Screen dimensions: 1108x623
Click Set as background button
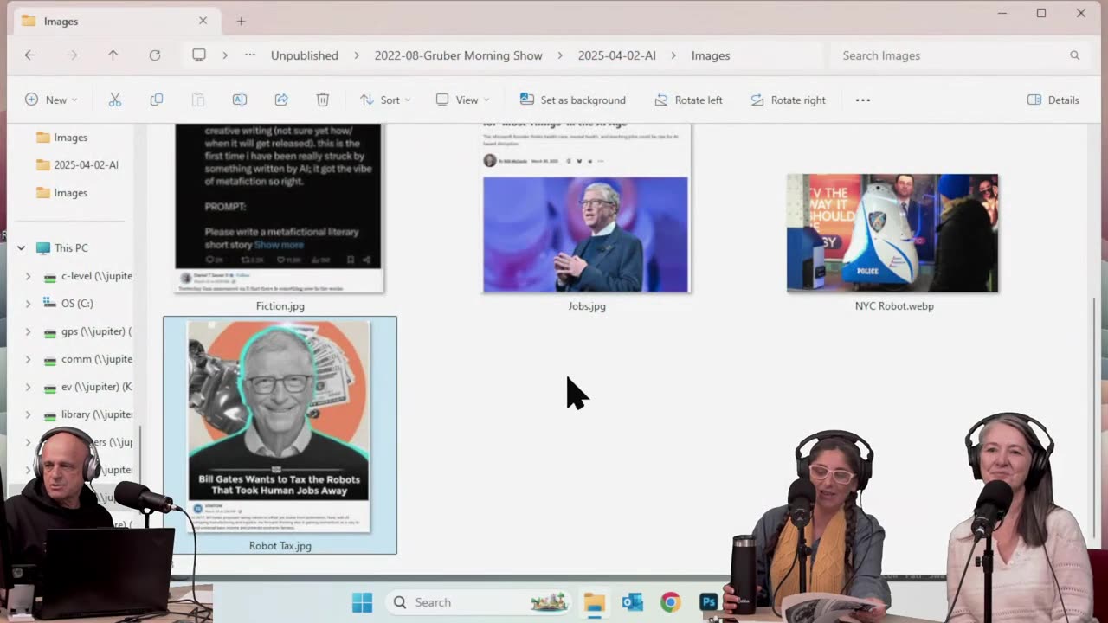573,100
